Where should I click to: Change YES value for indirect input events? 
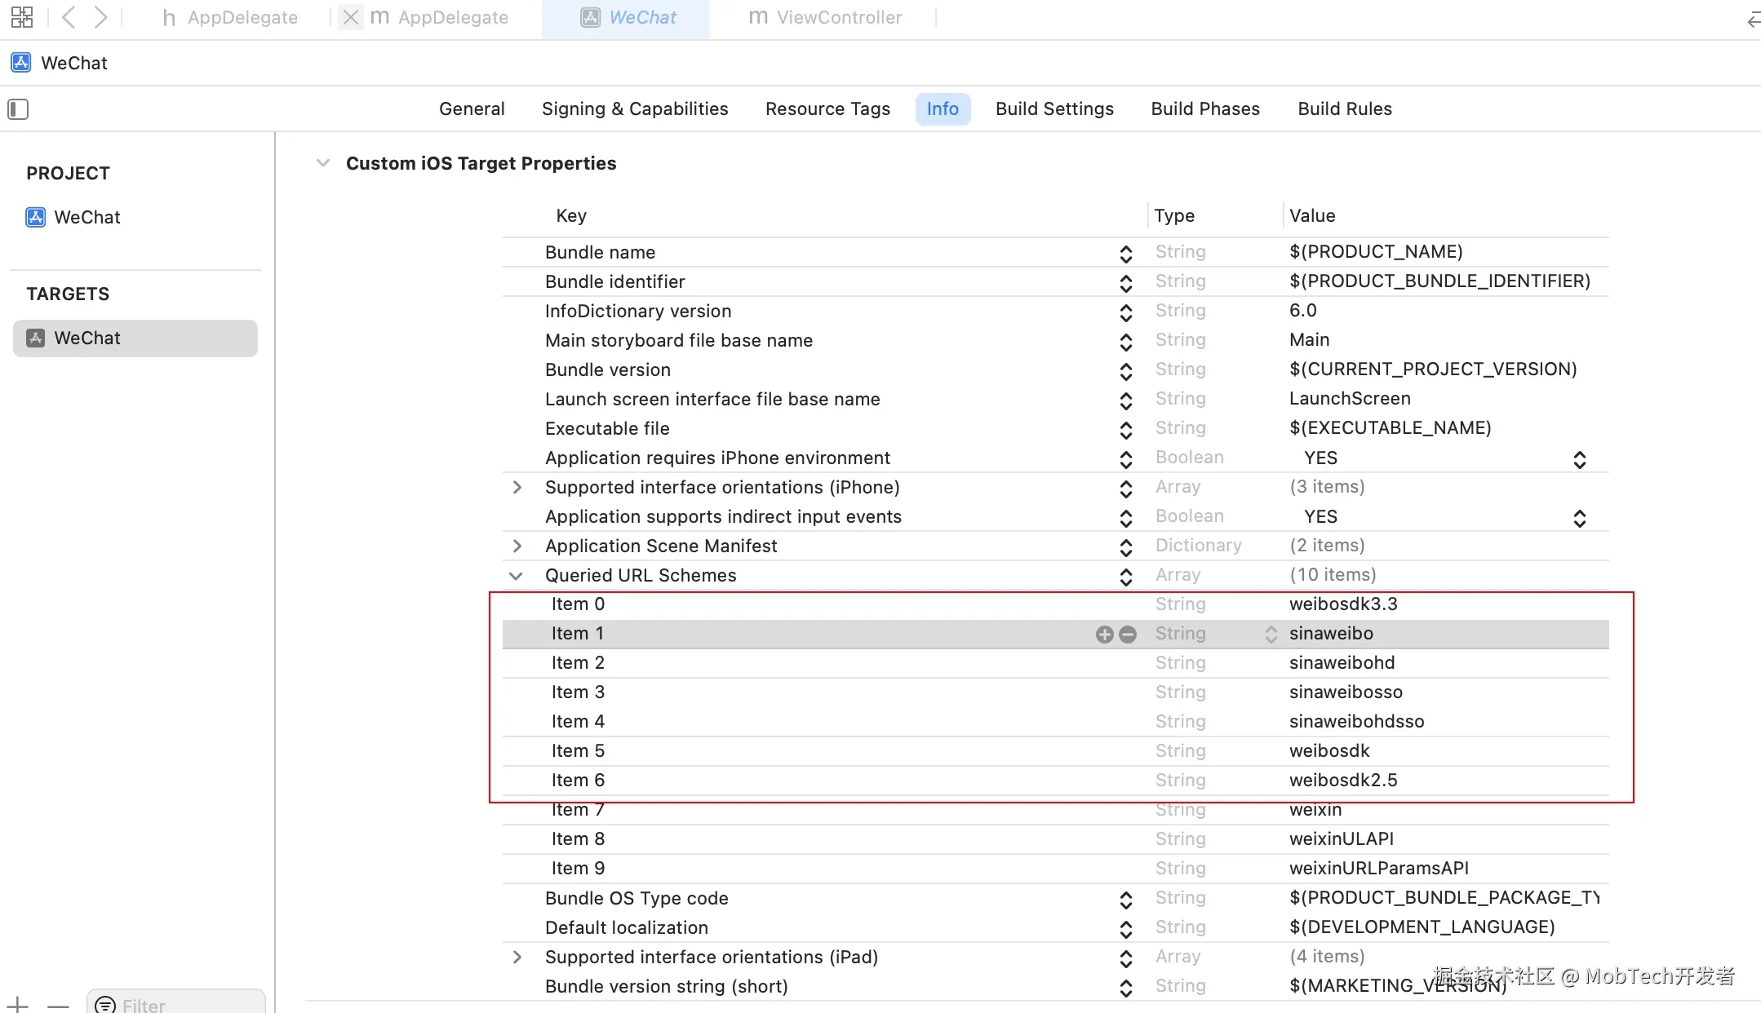[x=1580, y=519]
